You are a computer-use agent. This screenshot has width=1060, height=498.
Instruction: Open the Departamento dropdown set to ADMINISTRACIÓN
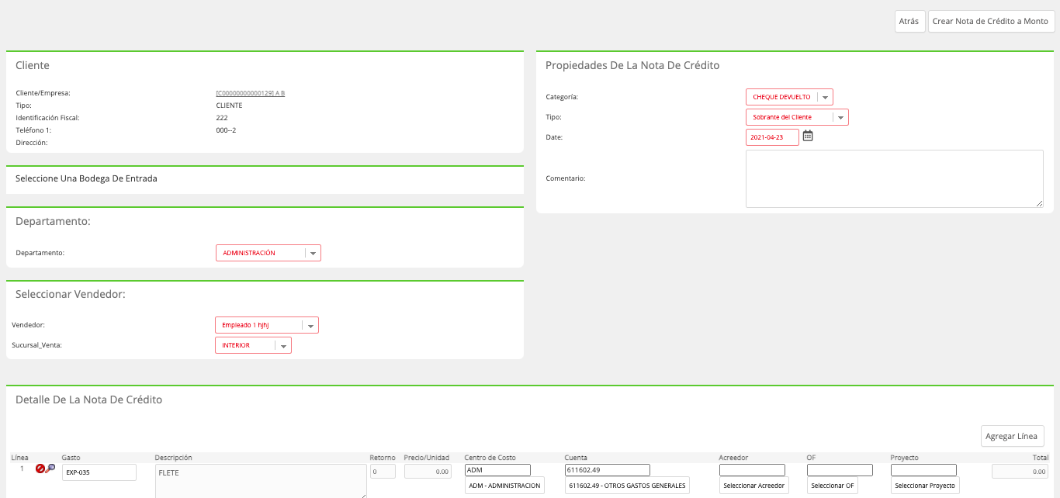tap(268, 253)
